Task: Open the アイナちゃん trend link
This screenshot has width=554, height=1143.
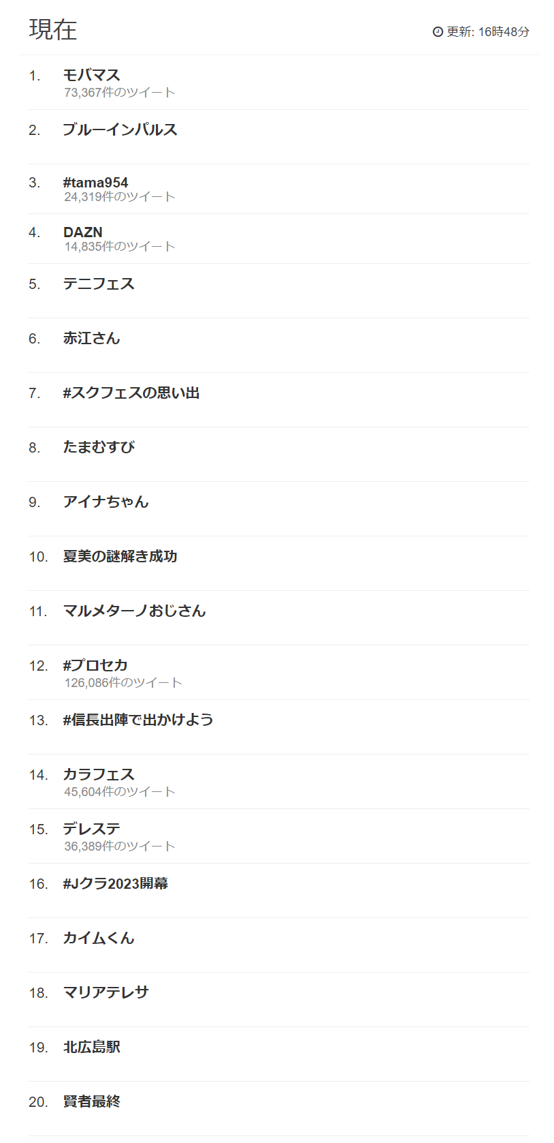Action: tap(105, 502)
